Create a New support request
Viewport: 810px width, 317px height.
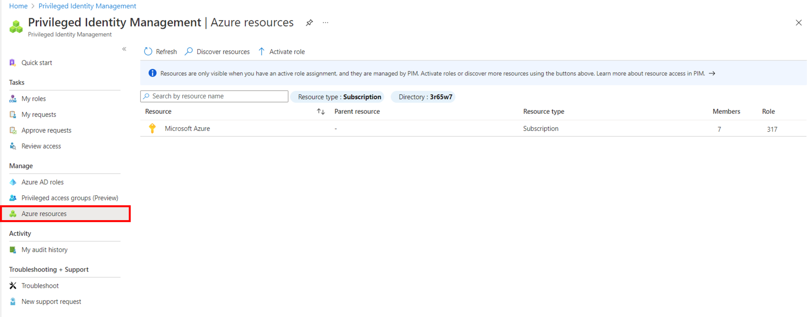[51, 302]
